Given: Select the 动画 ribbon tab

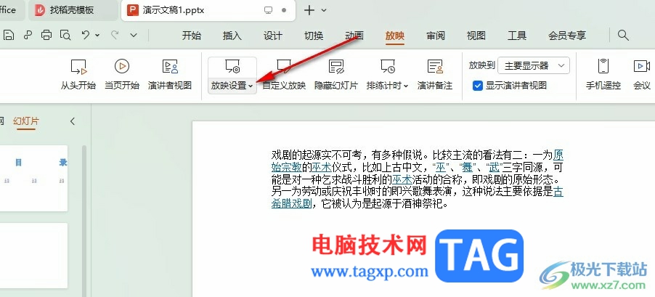Looking at the screenshot, I should 354,36.
